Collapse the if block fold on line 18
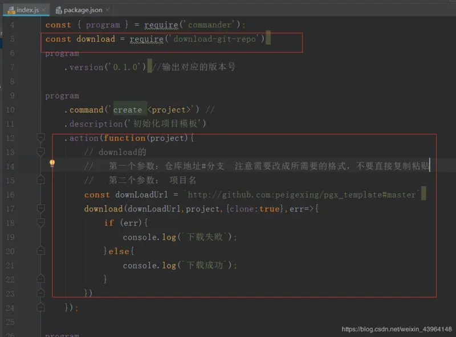Screen dimensions: 456x337 click(40, 222)
